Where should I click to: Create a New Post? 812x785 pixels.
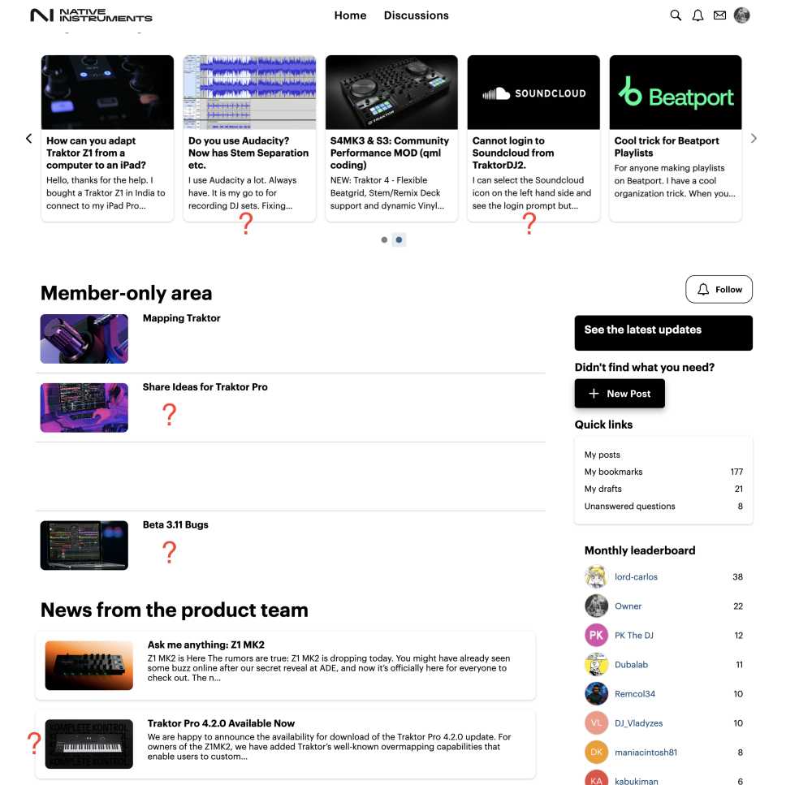pos(620,394)
